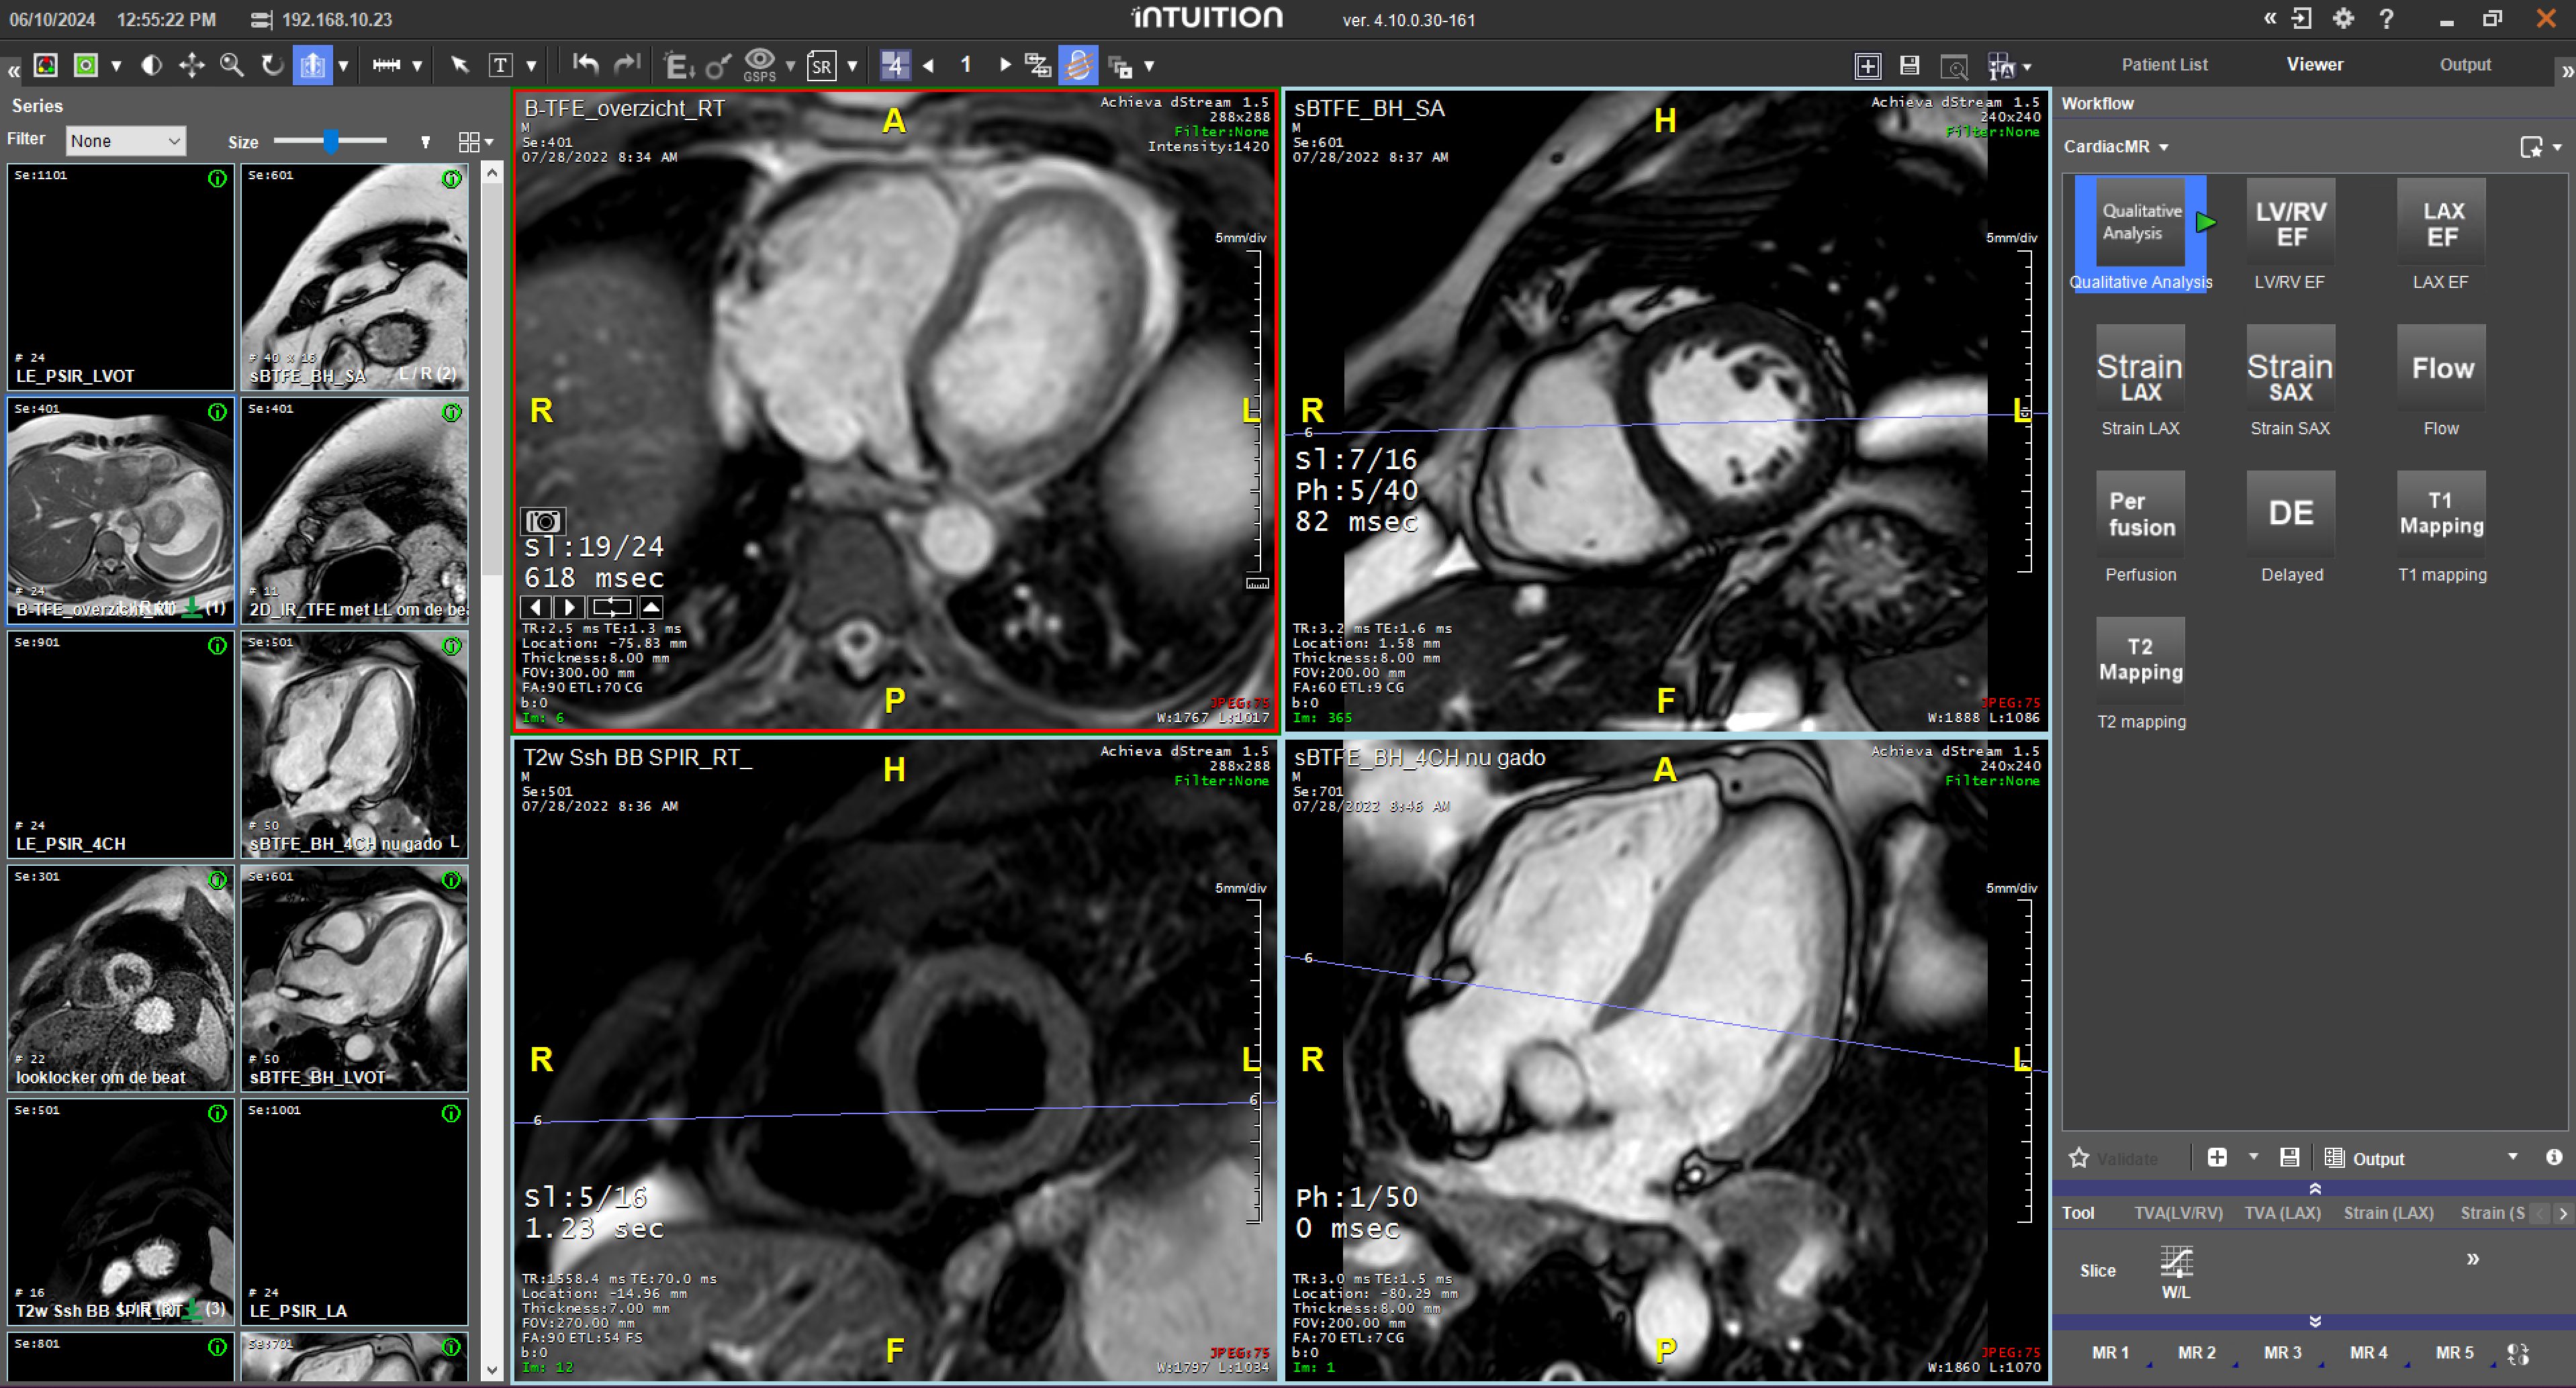Click the W/L window level tool

coord(2176,1272)
